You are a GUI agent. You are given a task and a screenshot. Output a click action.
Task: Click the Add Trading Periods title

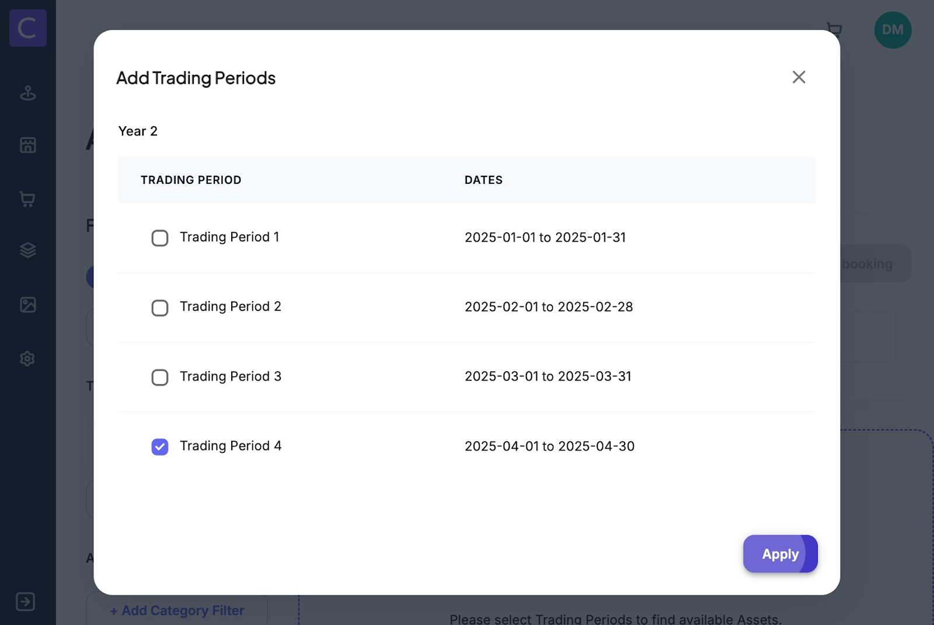point(196,78)
